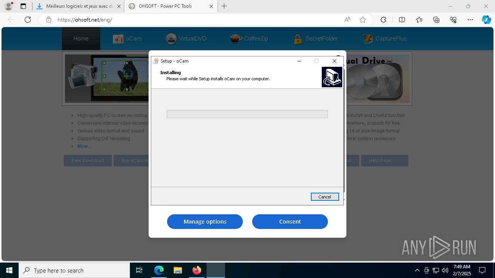Open the Collections icon
495x278 pixels.
click(436, 20)
